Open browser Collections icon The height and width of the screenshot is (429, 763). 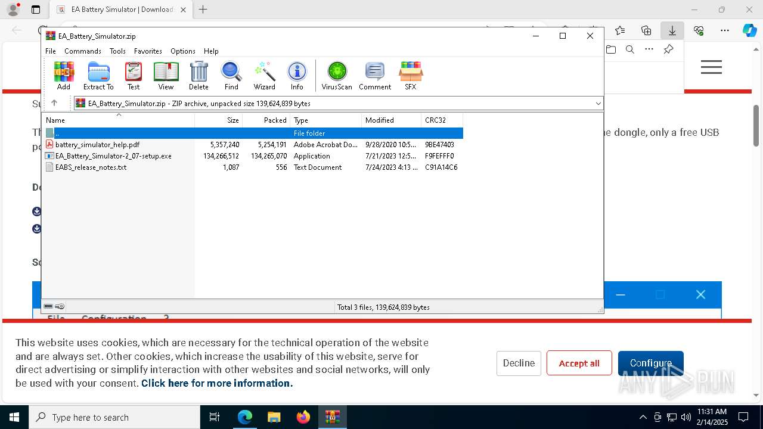click(646, 30)
